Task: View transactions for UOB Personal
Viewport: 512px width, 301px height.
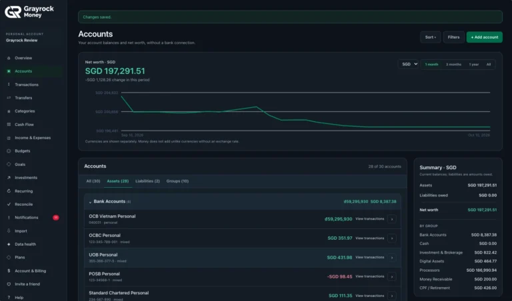Action: pos(369,257)
